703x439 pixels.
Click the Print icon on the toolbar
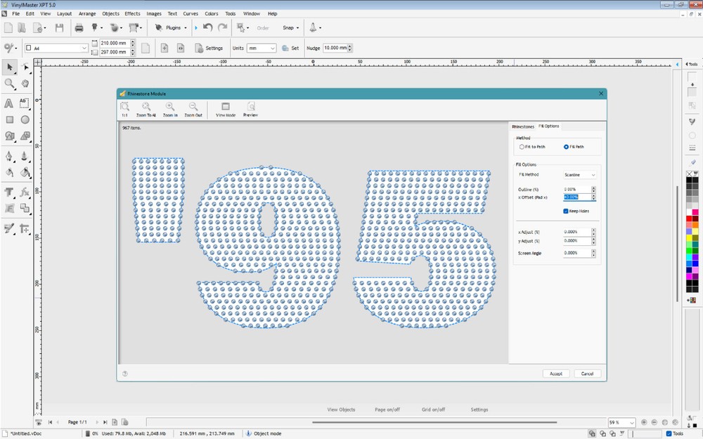(79, 27)
